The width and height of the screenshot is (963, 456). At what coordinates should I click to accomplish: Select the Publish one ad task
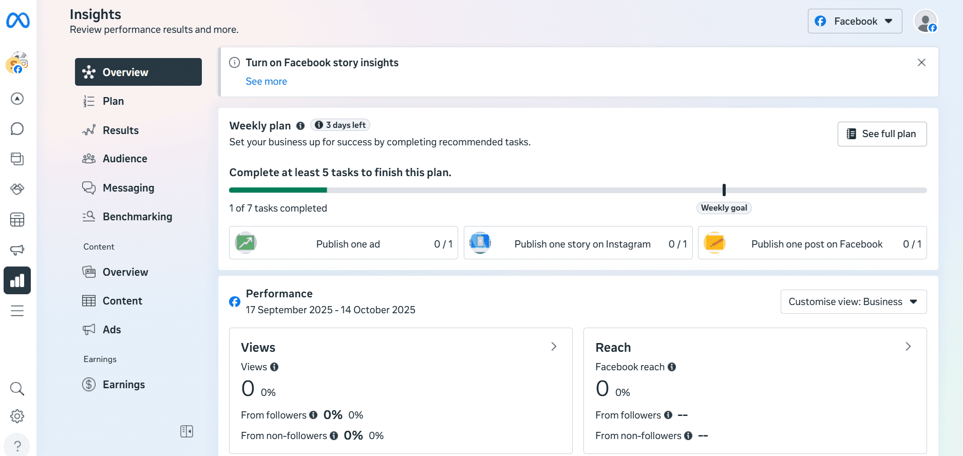tap(344, 243)
